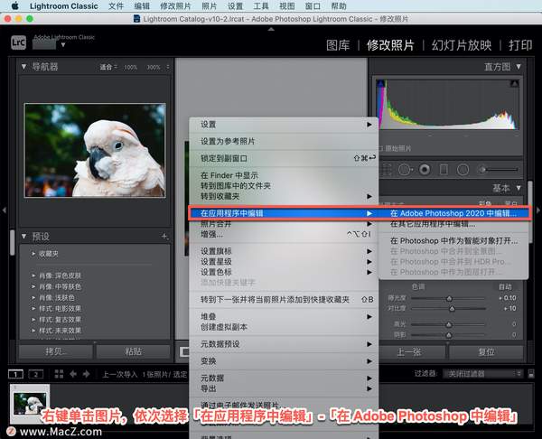The height and width of the screenshot is (439, 542).
Task: Collapse the 导航器 panel
Action: pyautogui.click(x=25, y=67)
